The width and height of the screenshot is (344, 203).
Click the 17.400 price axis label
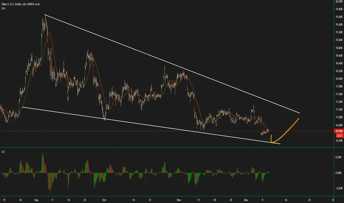pyautogui.click(x=339, y=102)
